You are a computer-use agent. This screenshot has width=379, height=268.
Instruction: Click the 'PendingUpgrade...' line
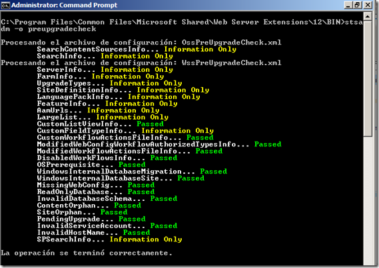point(91,219)
